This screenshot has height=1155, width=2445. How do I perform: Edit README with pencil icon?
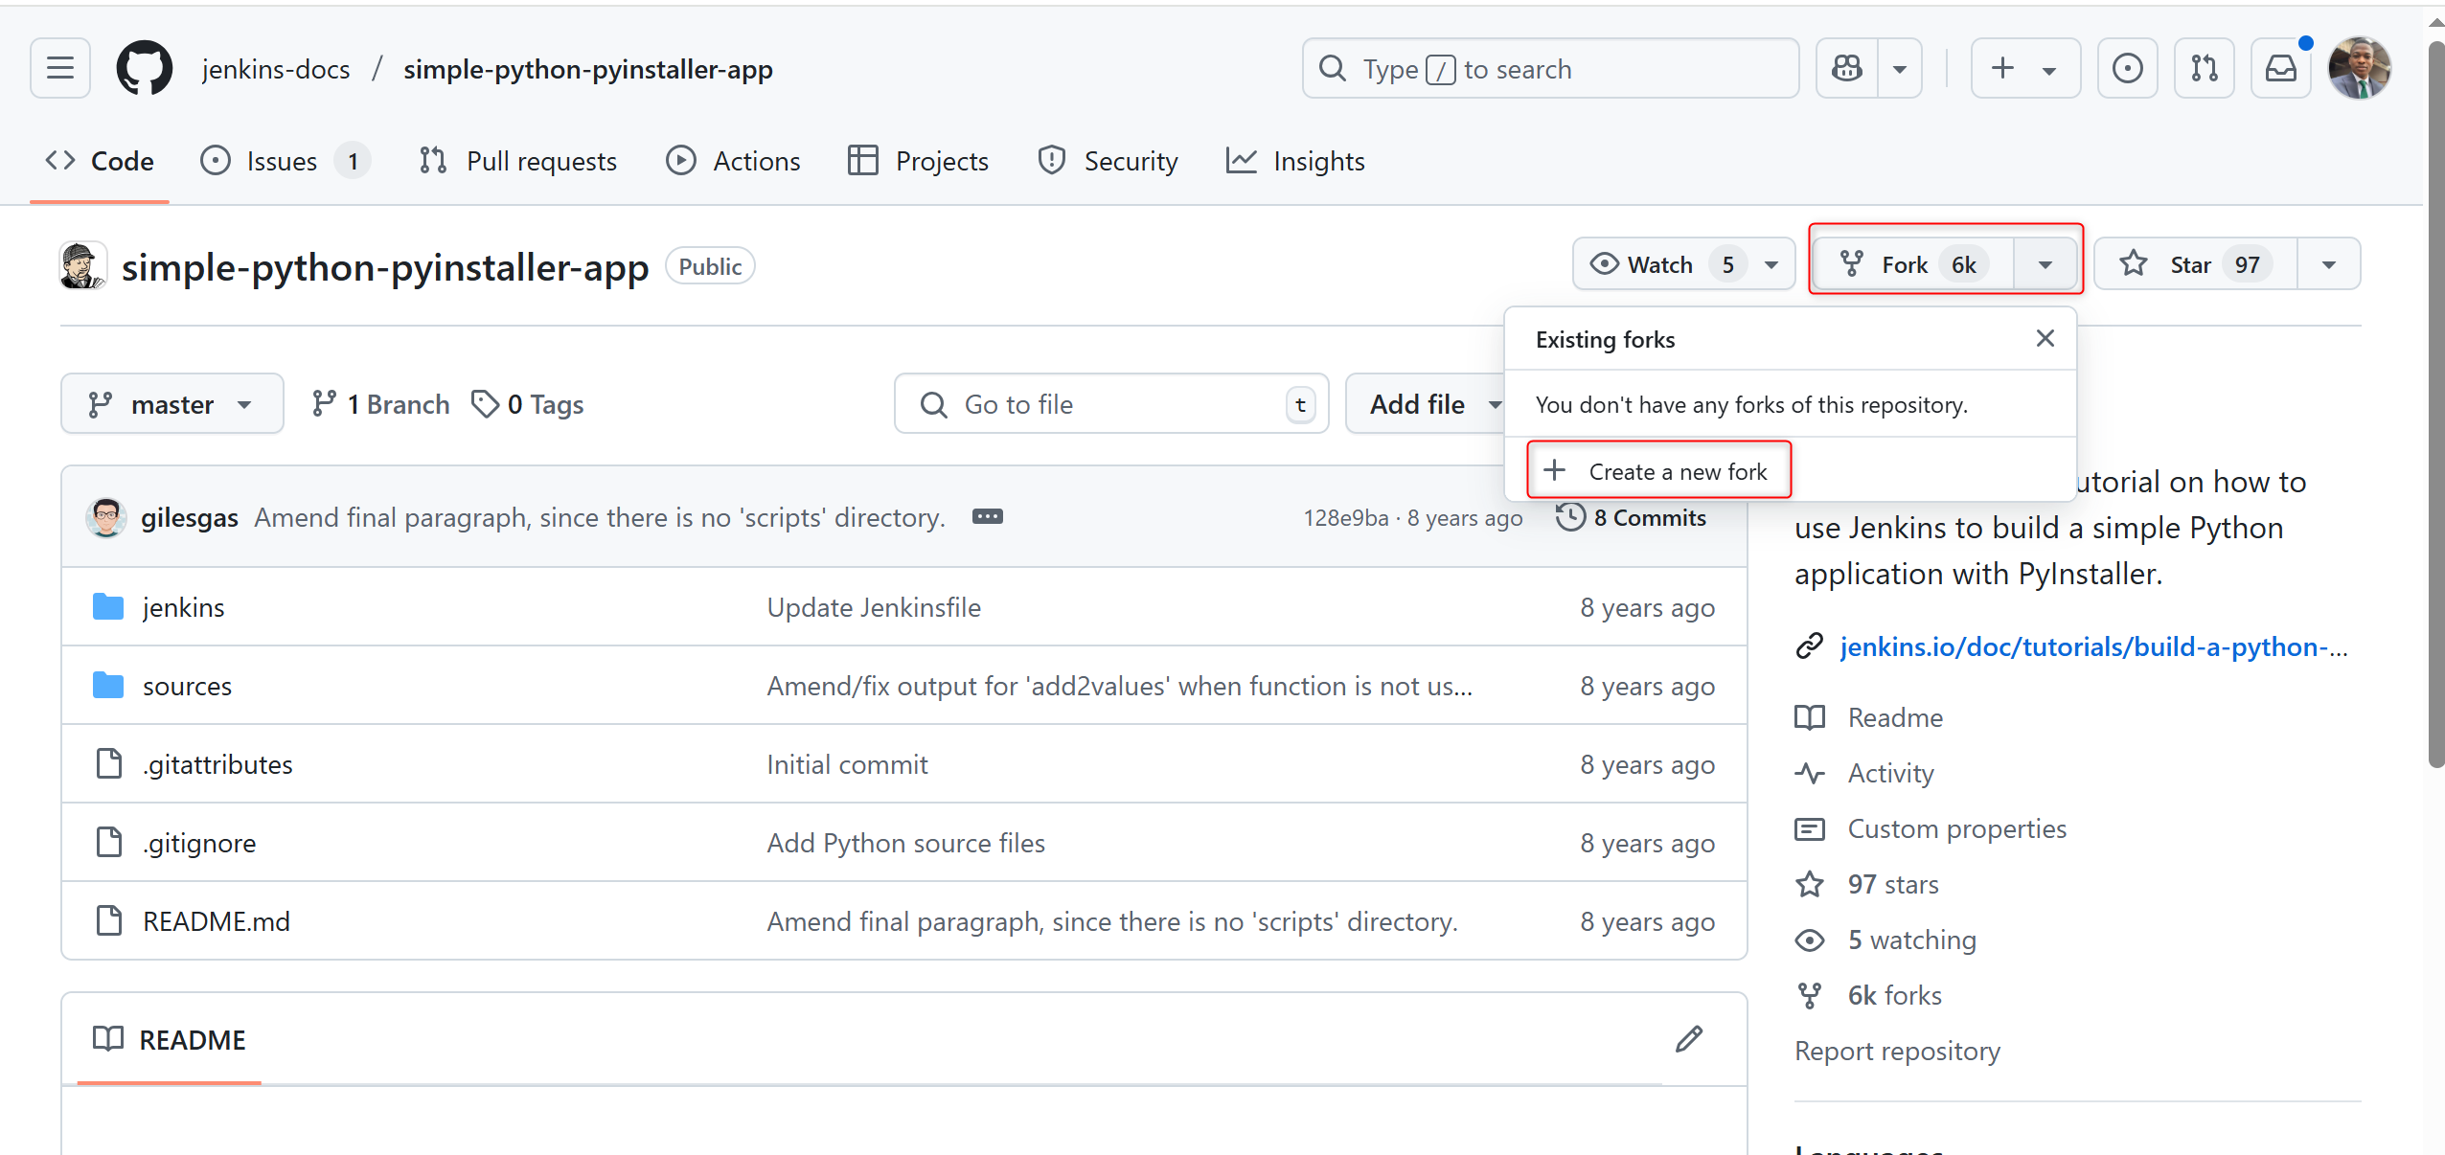pos(1689,1039)
